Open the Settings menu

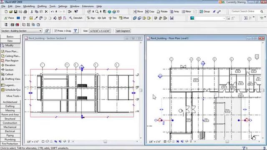63,6
